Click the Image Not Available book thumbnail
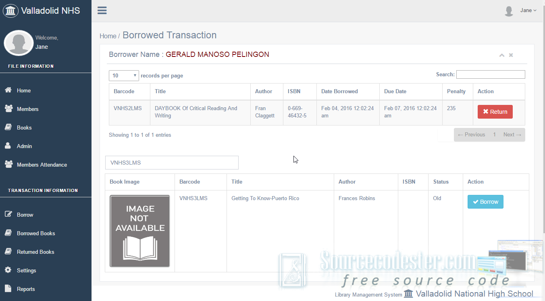 [x=139, y=231]
